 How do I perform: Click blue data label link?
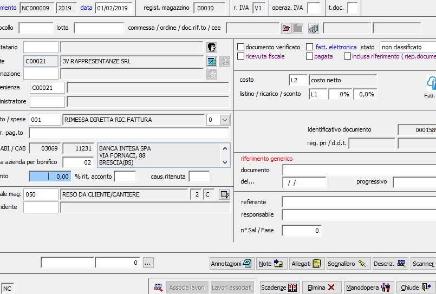(86, 8)
